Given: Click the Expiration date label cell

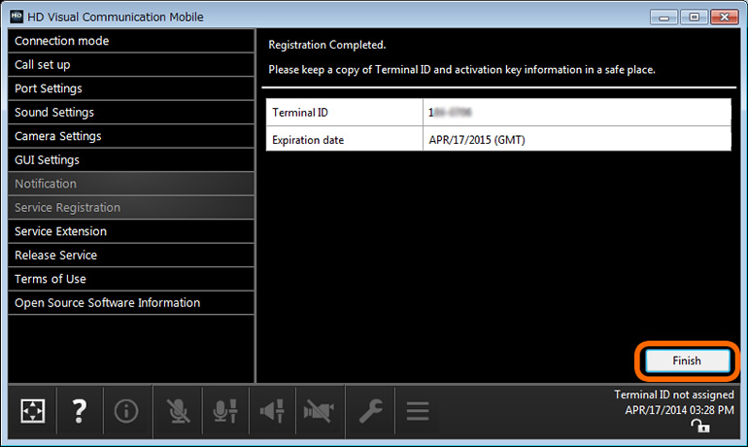Looking at the screenshot, I should click(x=345, y=139).
